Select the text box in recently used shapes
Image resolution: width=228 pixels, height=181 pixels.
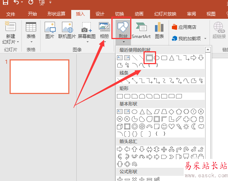click(x=120, y=58)
